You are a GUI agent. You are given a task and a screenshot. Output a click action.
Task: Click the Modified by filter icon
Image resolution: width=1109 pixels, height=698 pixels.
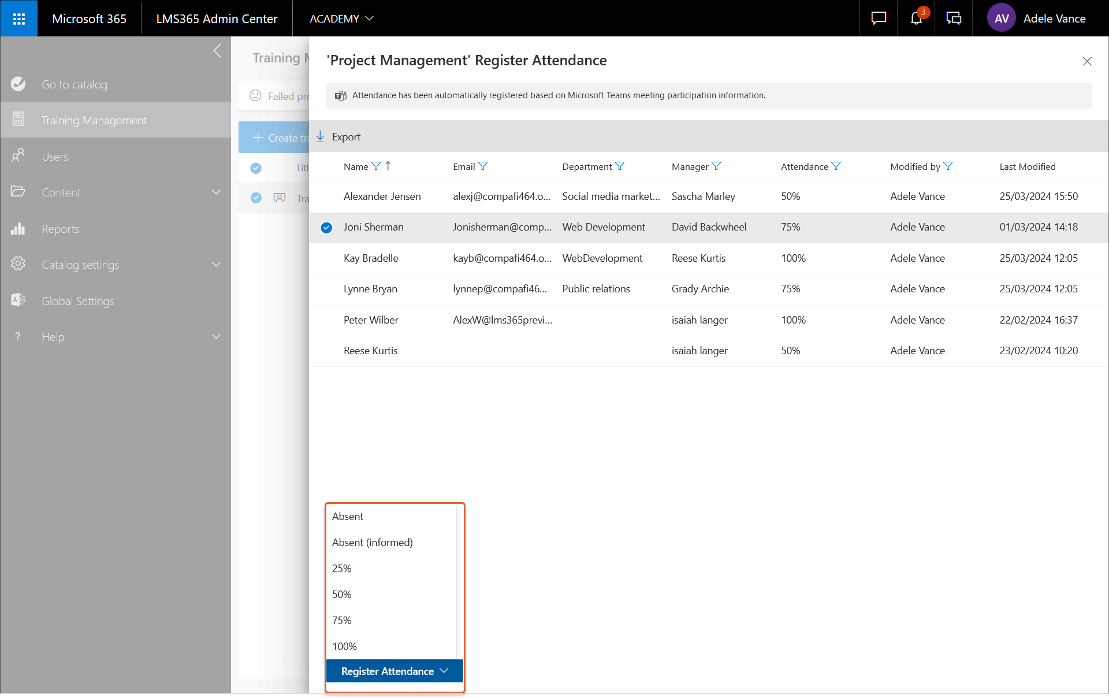click(948, 166)
